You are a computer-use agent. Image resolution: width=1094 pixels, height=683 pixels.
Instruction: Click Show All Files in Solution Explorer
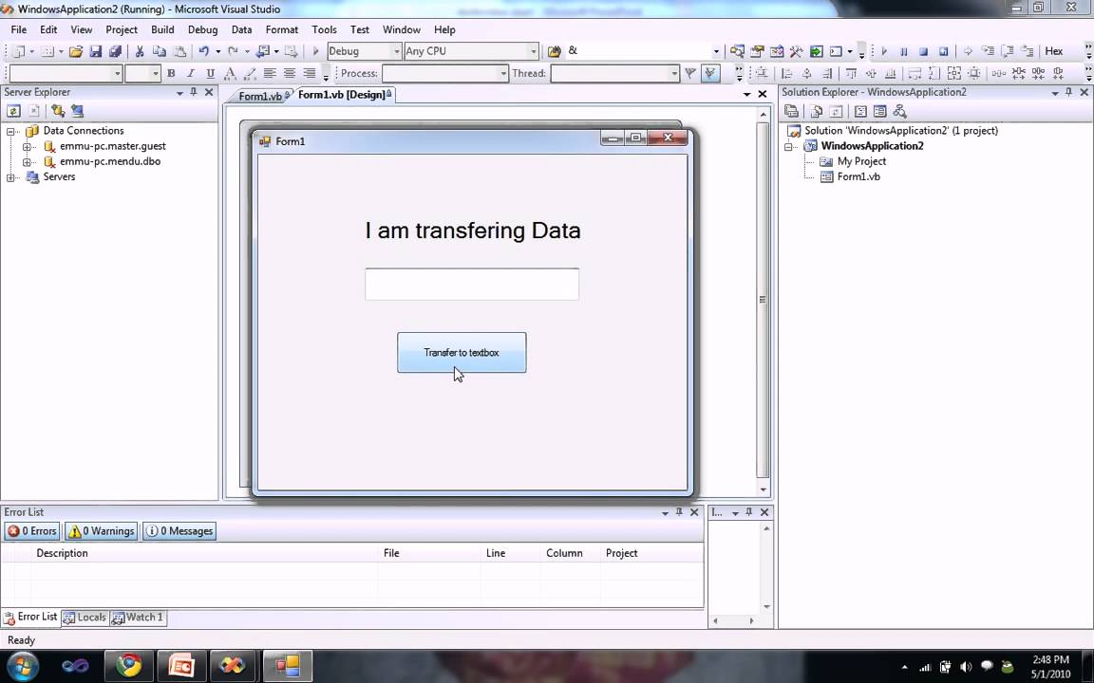816,112
